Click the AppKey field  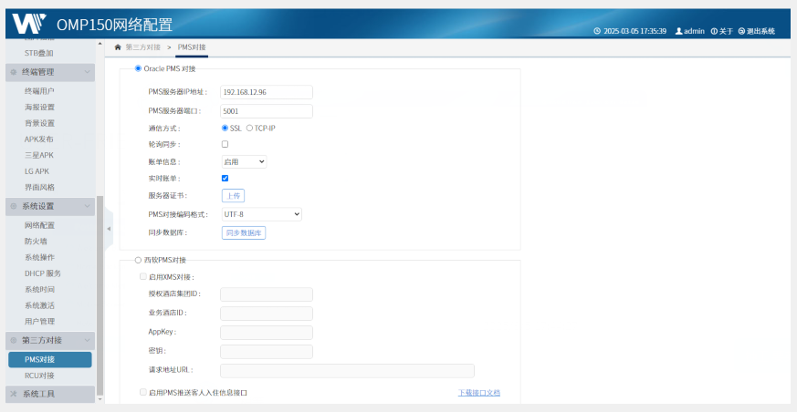pyautogui.click(x=267, y=333)
